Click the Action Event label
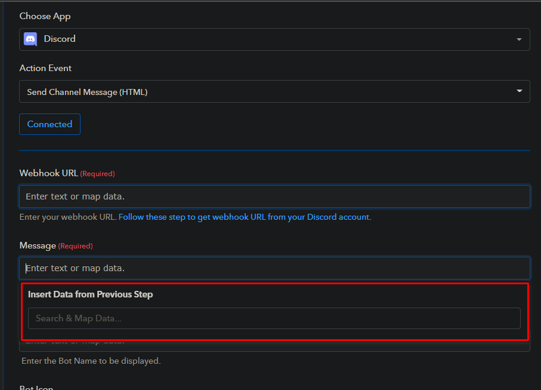The height and width of the screenshot is (390, 541). coord(45,68)
